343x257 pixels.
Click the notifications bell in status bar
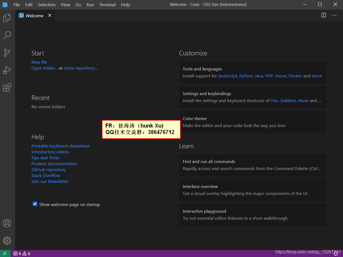(335, 254)
